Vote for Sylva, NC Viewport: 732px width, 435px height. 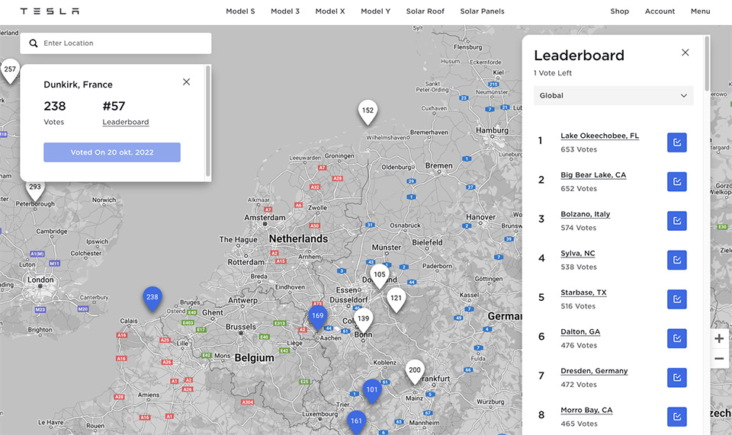point(677,260)
